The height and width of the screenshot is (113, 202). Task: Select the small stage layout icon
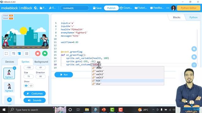pyautogui.click(x=14, y=53)
